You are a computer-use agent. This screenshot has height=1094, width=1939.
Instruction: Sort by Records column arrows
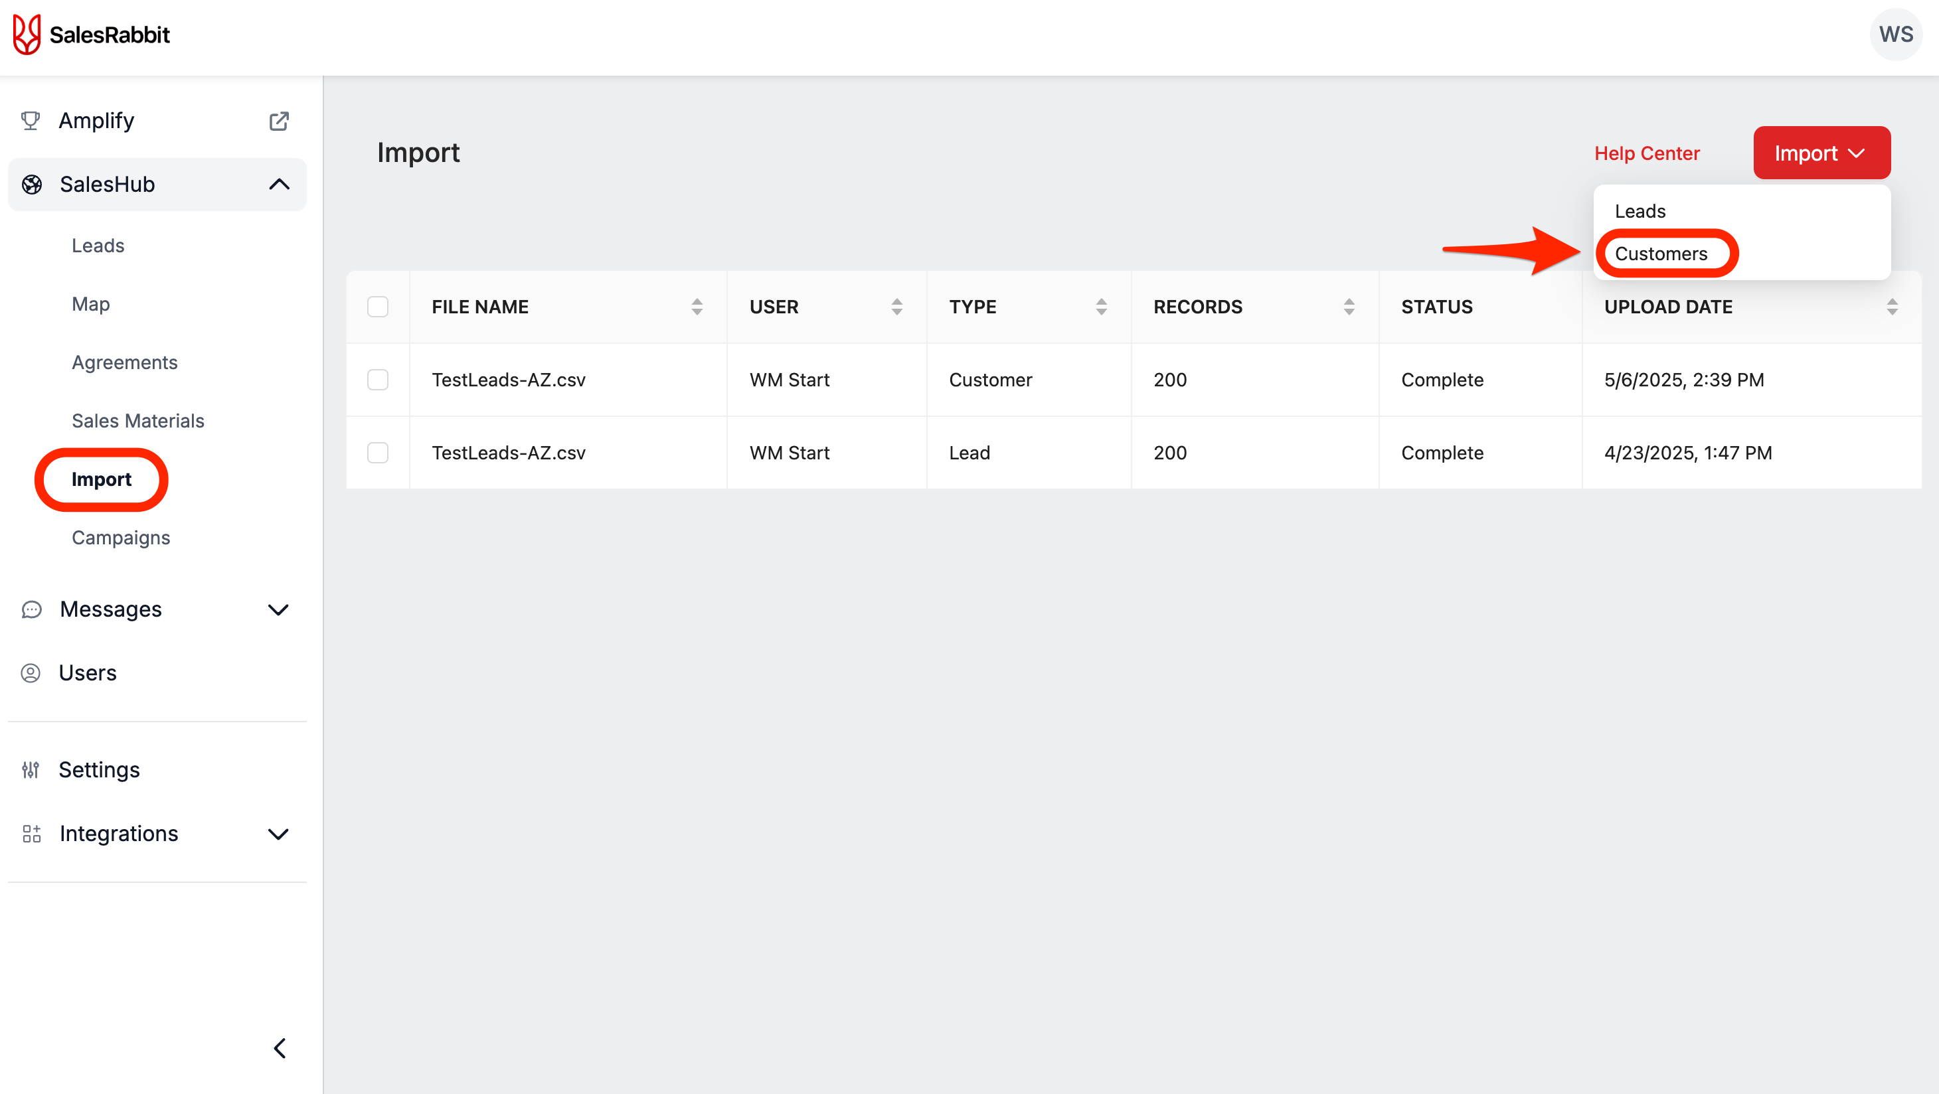(1349, 307)
